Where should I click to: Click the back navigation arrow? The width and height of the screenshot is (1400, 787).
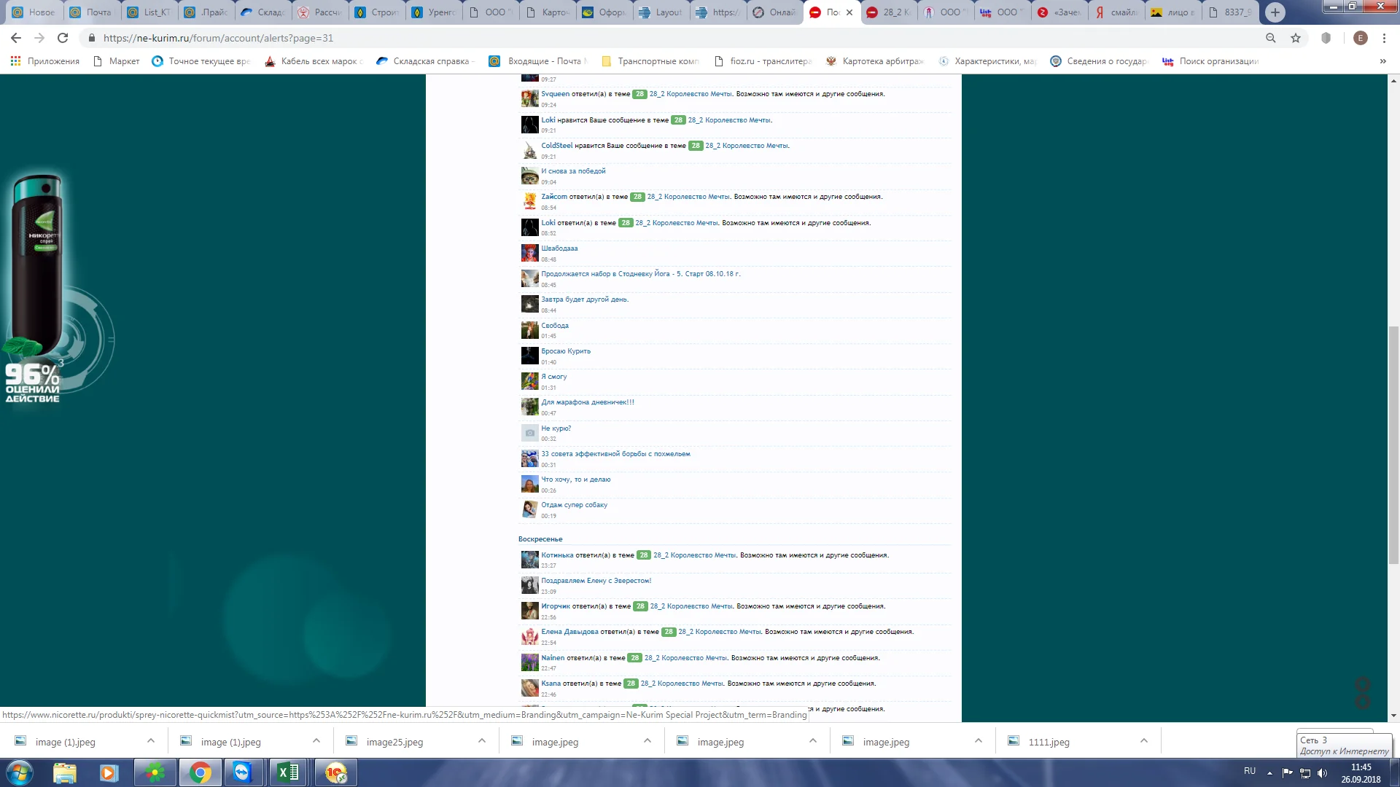click(16, 38)
